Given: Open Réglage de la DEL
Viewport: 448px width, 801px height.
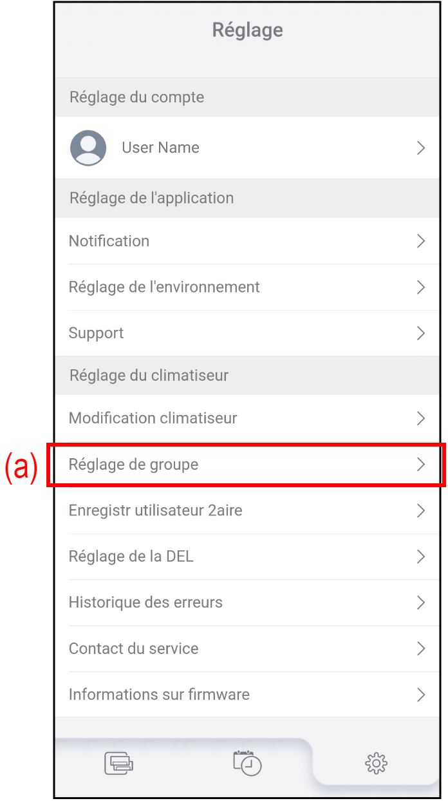Looking at the screenshot, I should point(131,557).
